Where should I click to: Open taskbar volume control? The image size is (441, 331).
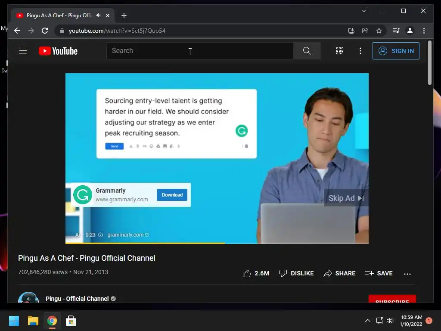pyautogui.click(x=389, y=320)
